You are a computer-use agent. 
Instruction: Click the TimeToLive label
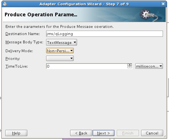(x=17, y=66)
